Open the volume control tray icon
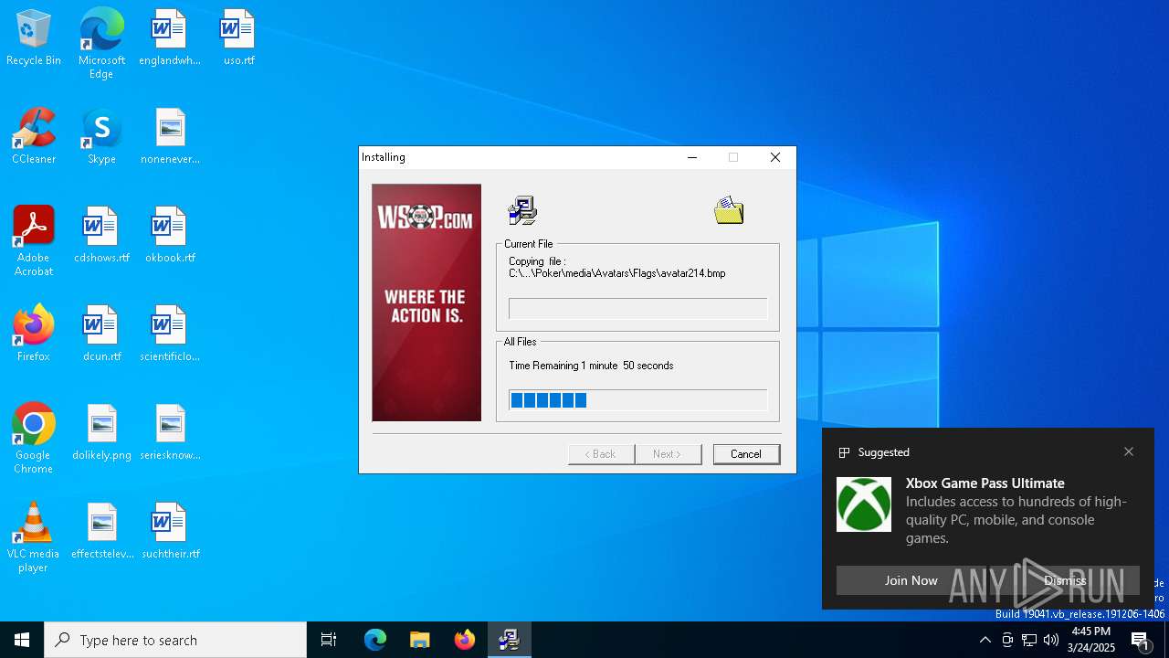Image resolution: width=1169 pixels, height=658 pixels. tap(1051, 640)
